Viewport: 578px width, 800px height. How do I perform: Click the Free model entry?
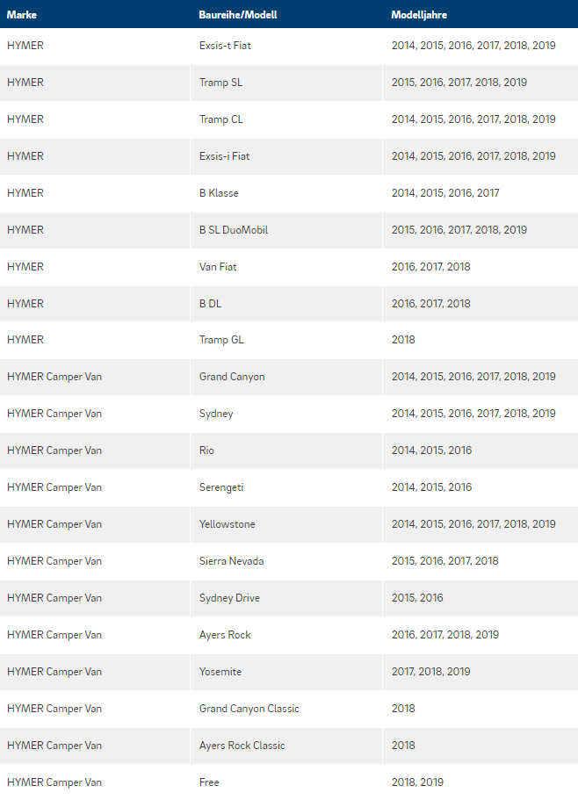[x=209, y=782]
